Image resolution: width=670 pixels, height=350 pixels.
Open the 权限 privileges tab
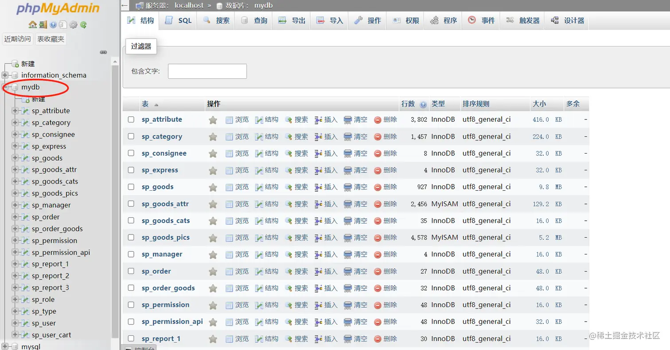[405, 20]
